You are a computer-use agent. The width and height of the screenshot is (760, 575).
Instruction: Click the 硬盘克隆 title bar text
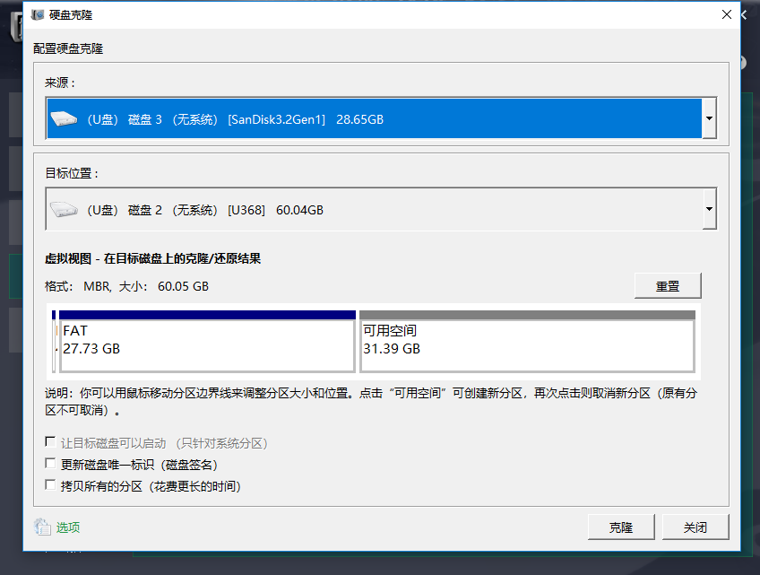(67, 14)
